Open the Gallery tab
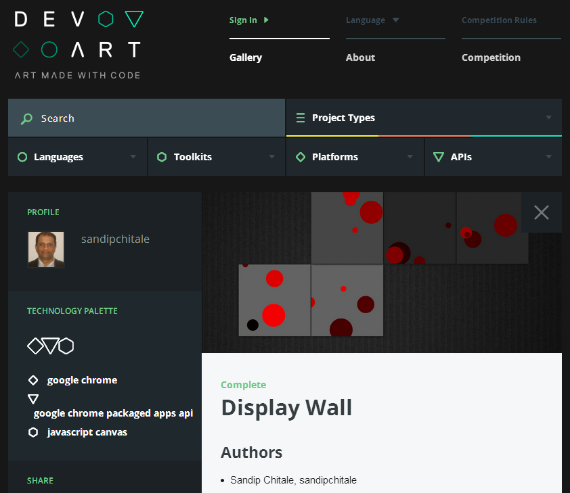The image size is (570, 493). pos(246,57)
